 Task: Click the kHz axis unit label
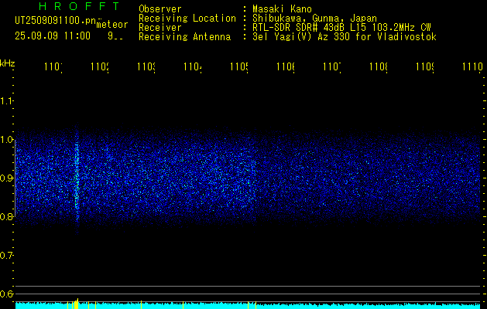(8, 63)
